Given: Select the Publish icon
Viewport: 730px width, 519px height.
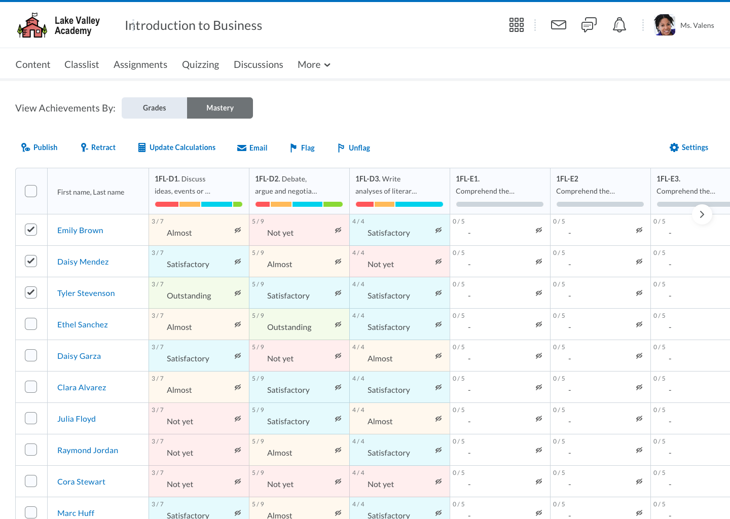Looking at the screenshot, I should [x=25, y=147].
